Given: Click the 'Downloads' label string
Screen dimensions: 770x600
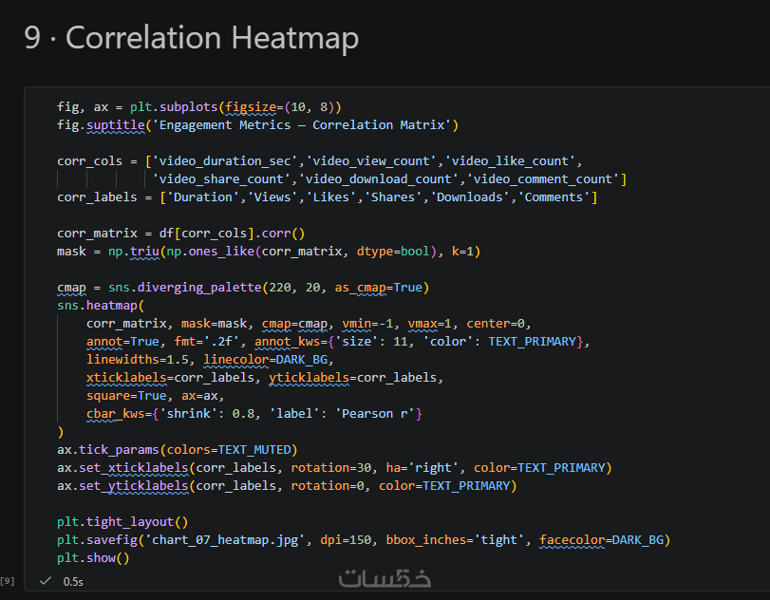Looking at the screenshot, I should coord(470,197).
